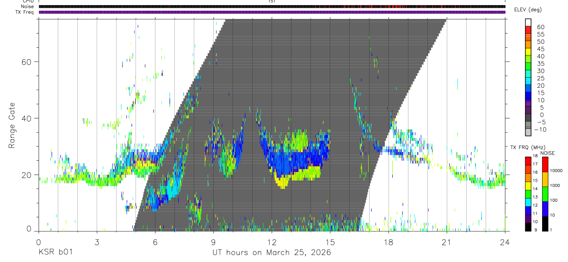Click the "17" label on TX FRQ scale
Screen dimensions: 568x262
click(x=535, y=165)
